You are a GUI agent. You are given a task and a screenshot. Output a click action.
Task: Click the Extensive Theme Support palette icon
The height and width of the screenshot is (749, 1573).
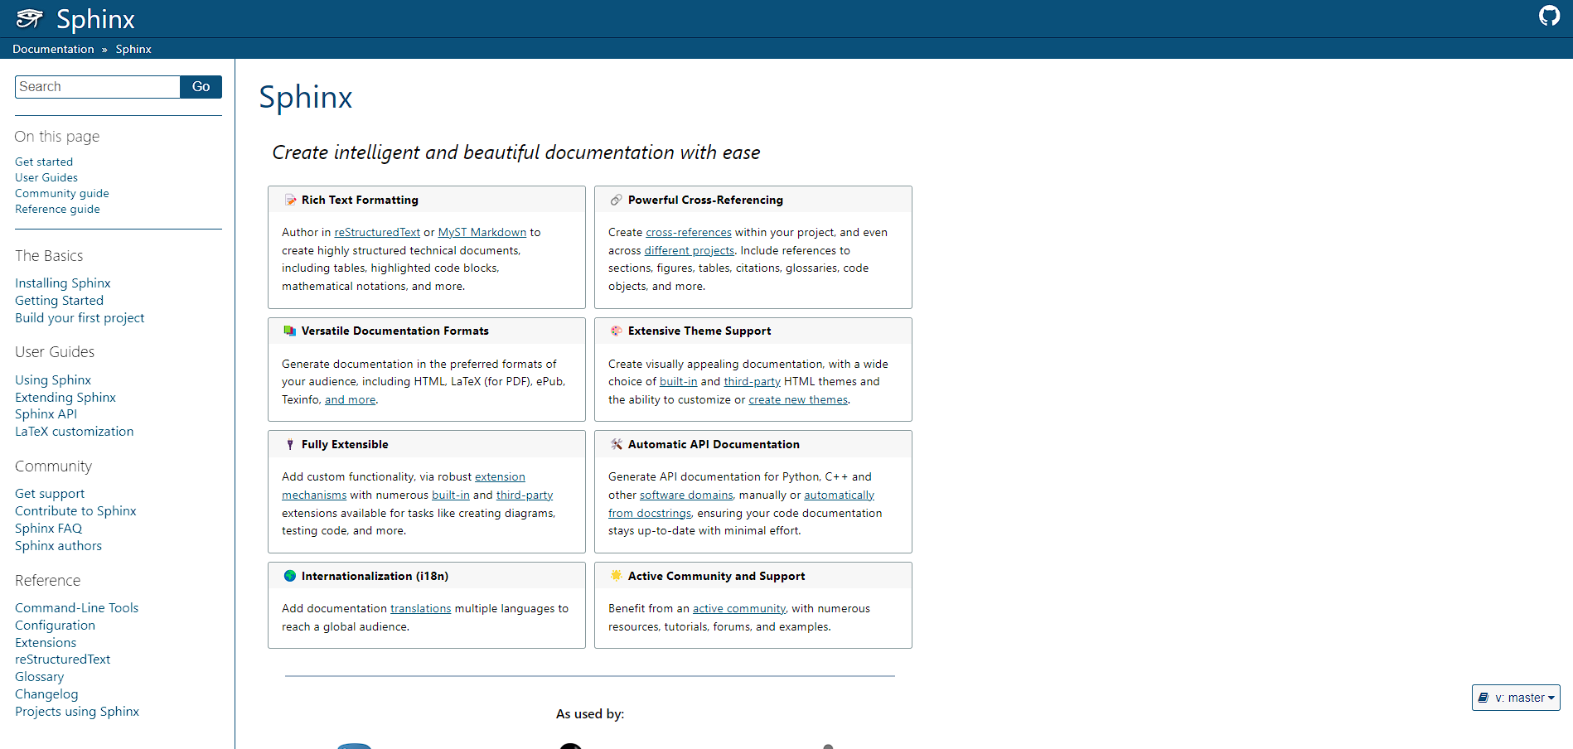[x=617, y=331]
